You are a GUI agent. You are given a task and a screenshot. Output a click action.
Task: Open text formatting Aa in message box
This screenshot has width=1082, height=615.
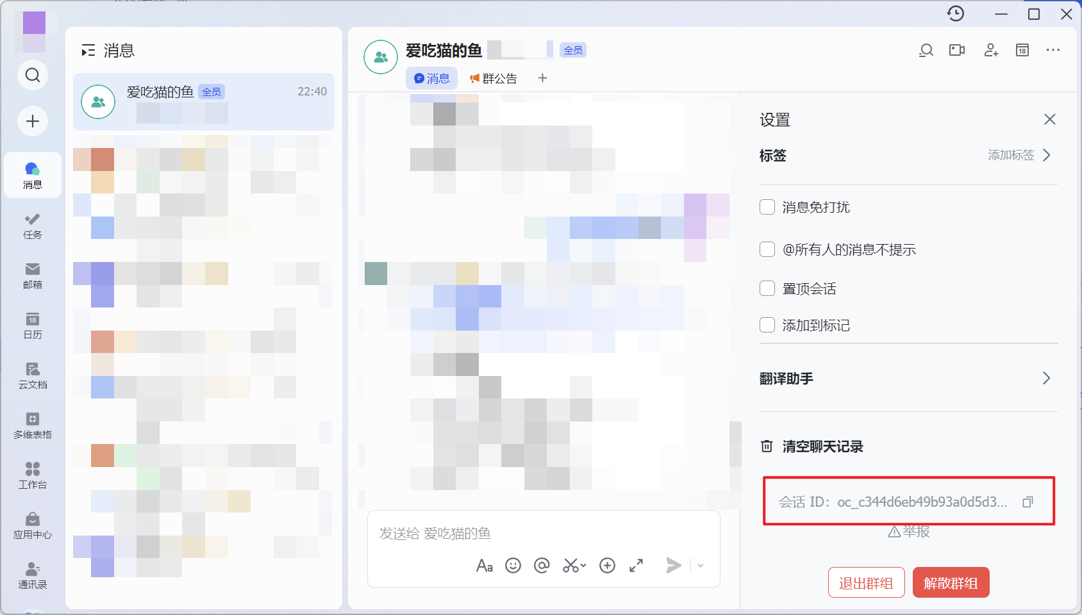(485, 565)
